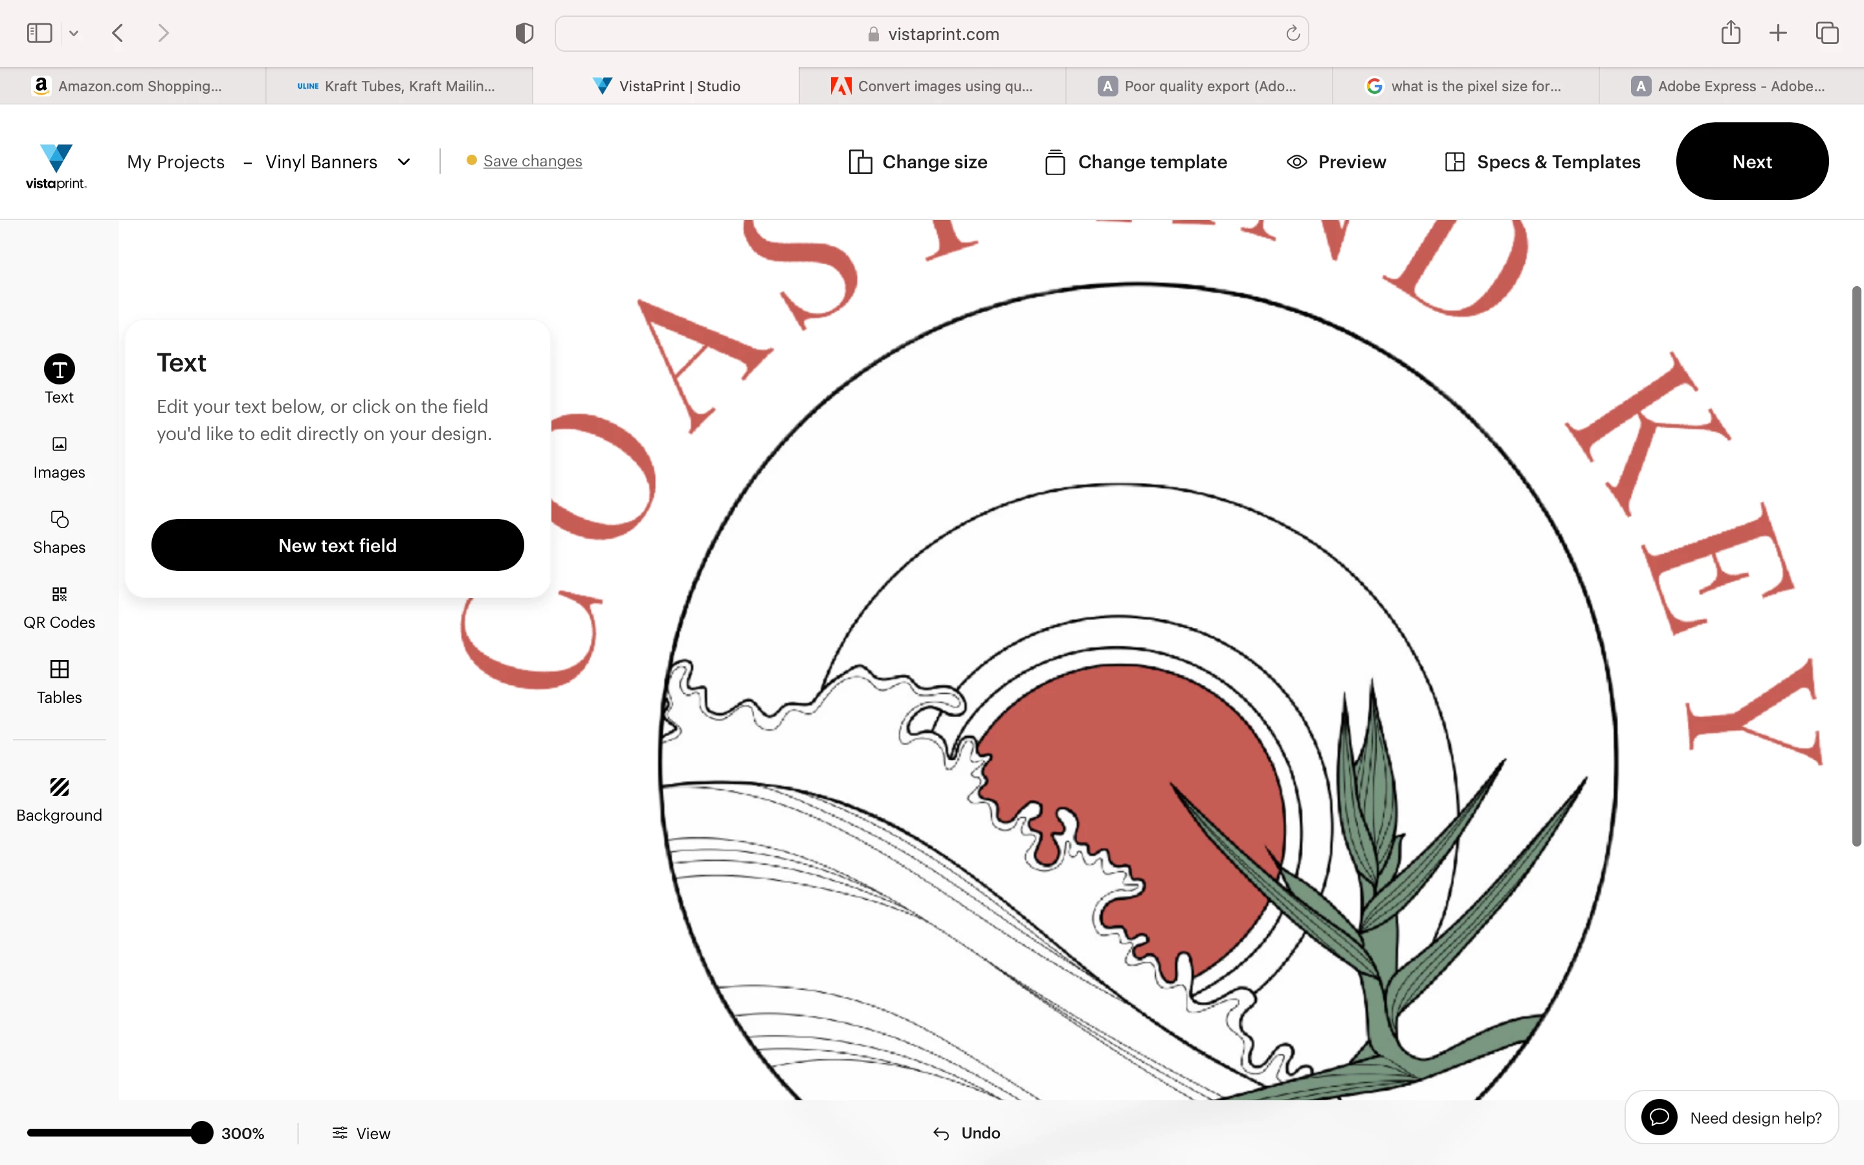1864x1165 pixels.
Task: Open the Tables tool
Action: [60, 683]
